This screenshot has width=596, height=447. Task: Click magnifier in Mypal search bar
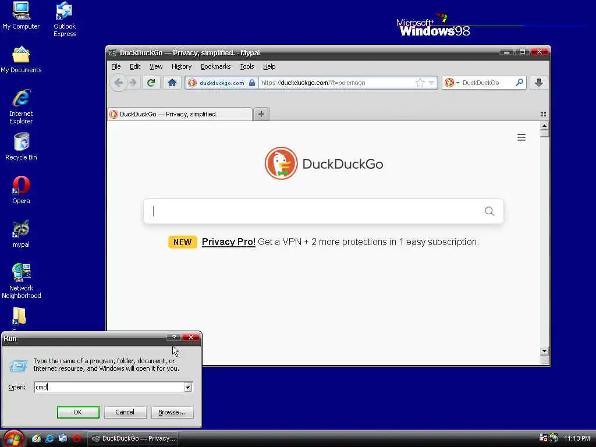tap(519, 82)
